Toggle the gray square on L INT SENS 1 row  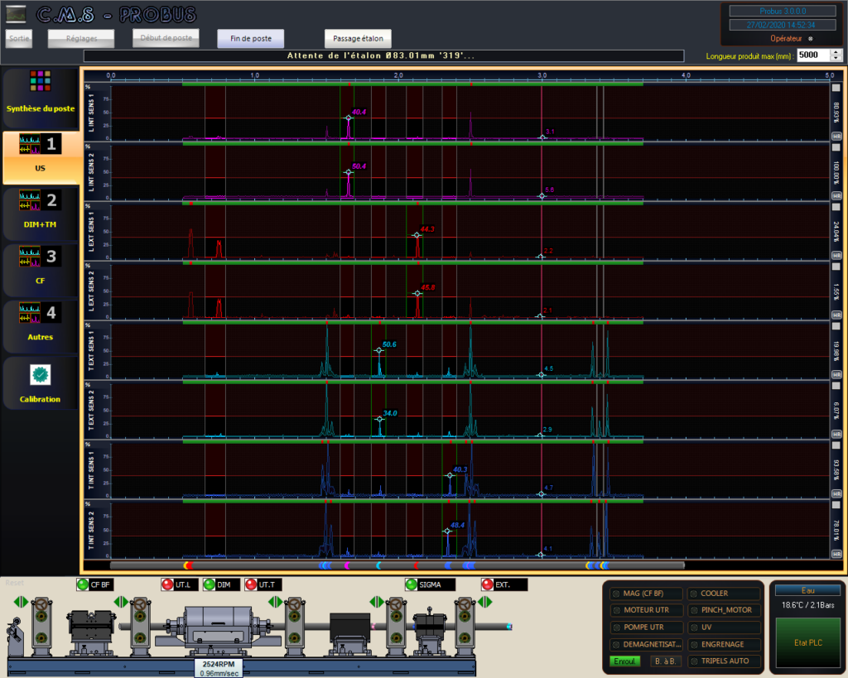pyautogui.click(x=836, y=88)
